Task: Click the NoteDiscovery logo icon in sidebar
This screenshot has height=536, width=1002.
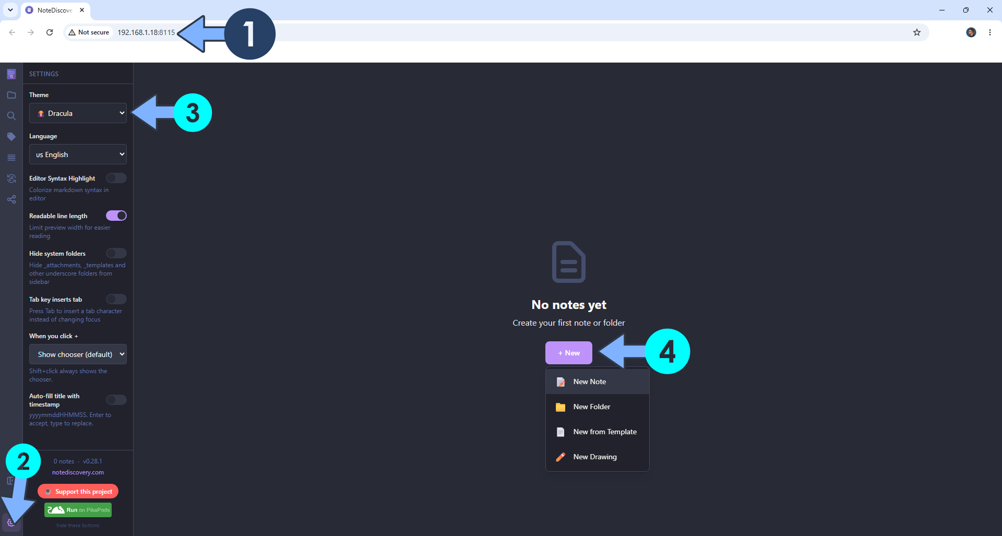Action: 11,74
